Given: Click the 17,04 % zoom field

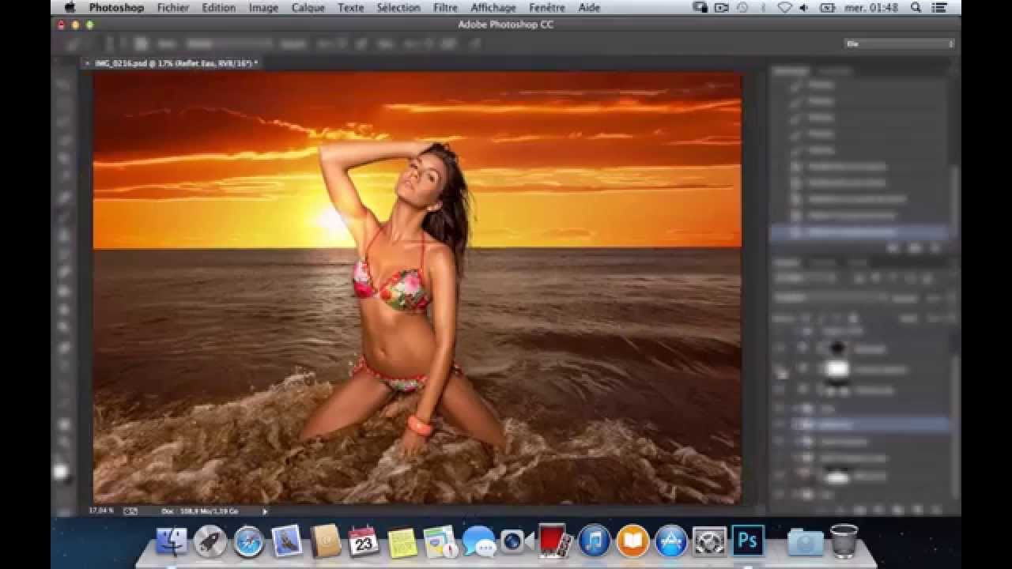Looking at the screenshot, I should pyautogui.click(x=100, y=511).
